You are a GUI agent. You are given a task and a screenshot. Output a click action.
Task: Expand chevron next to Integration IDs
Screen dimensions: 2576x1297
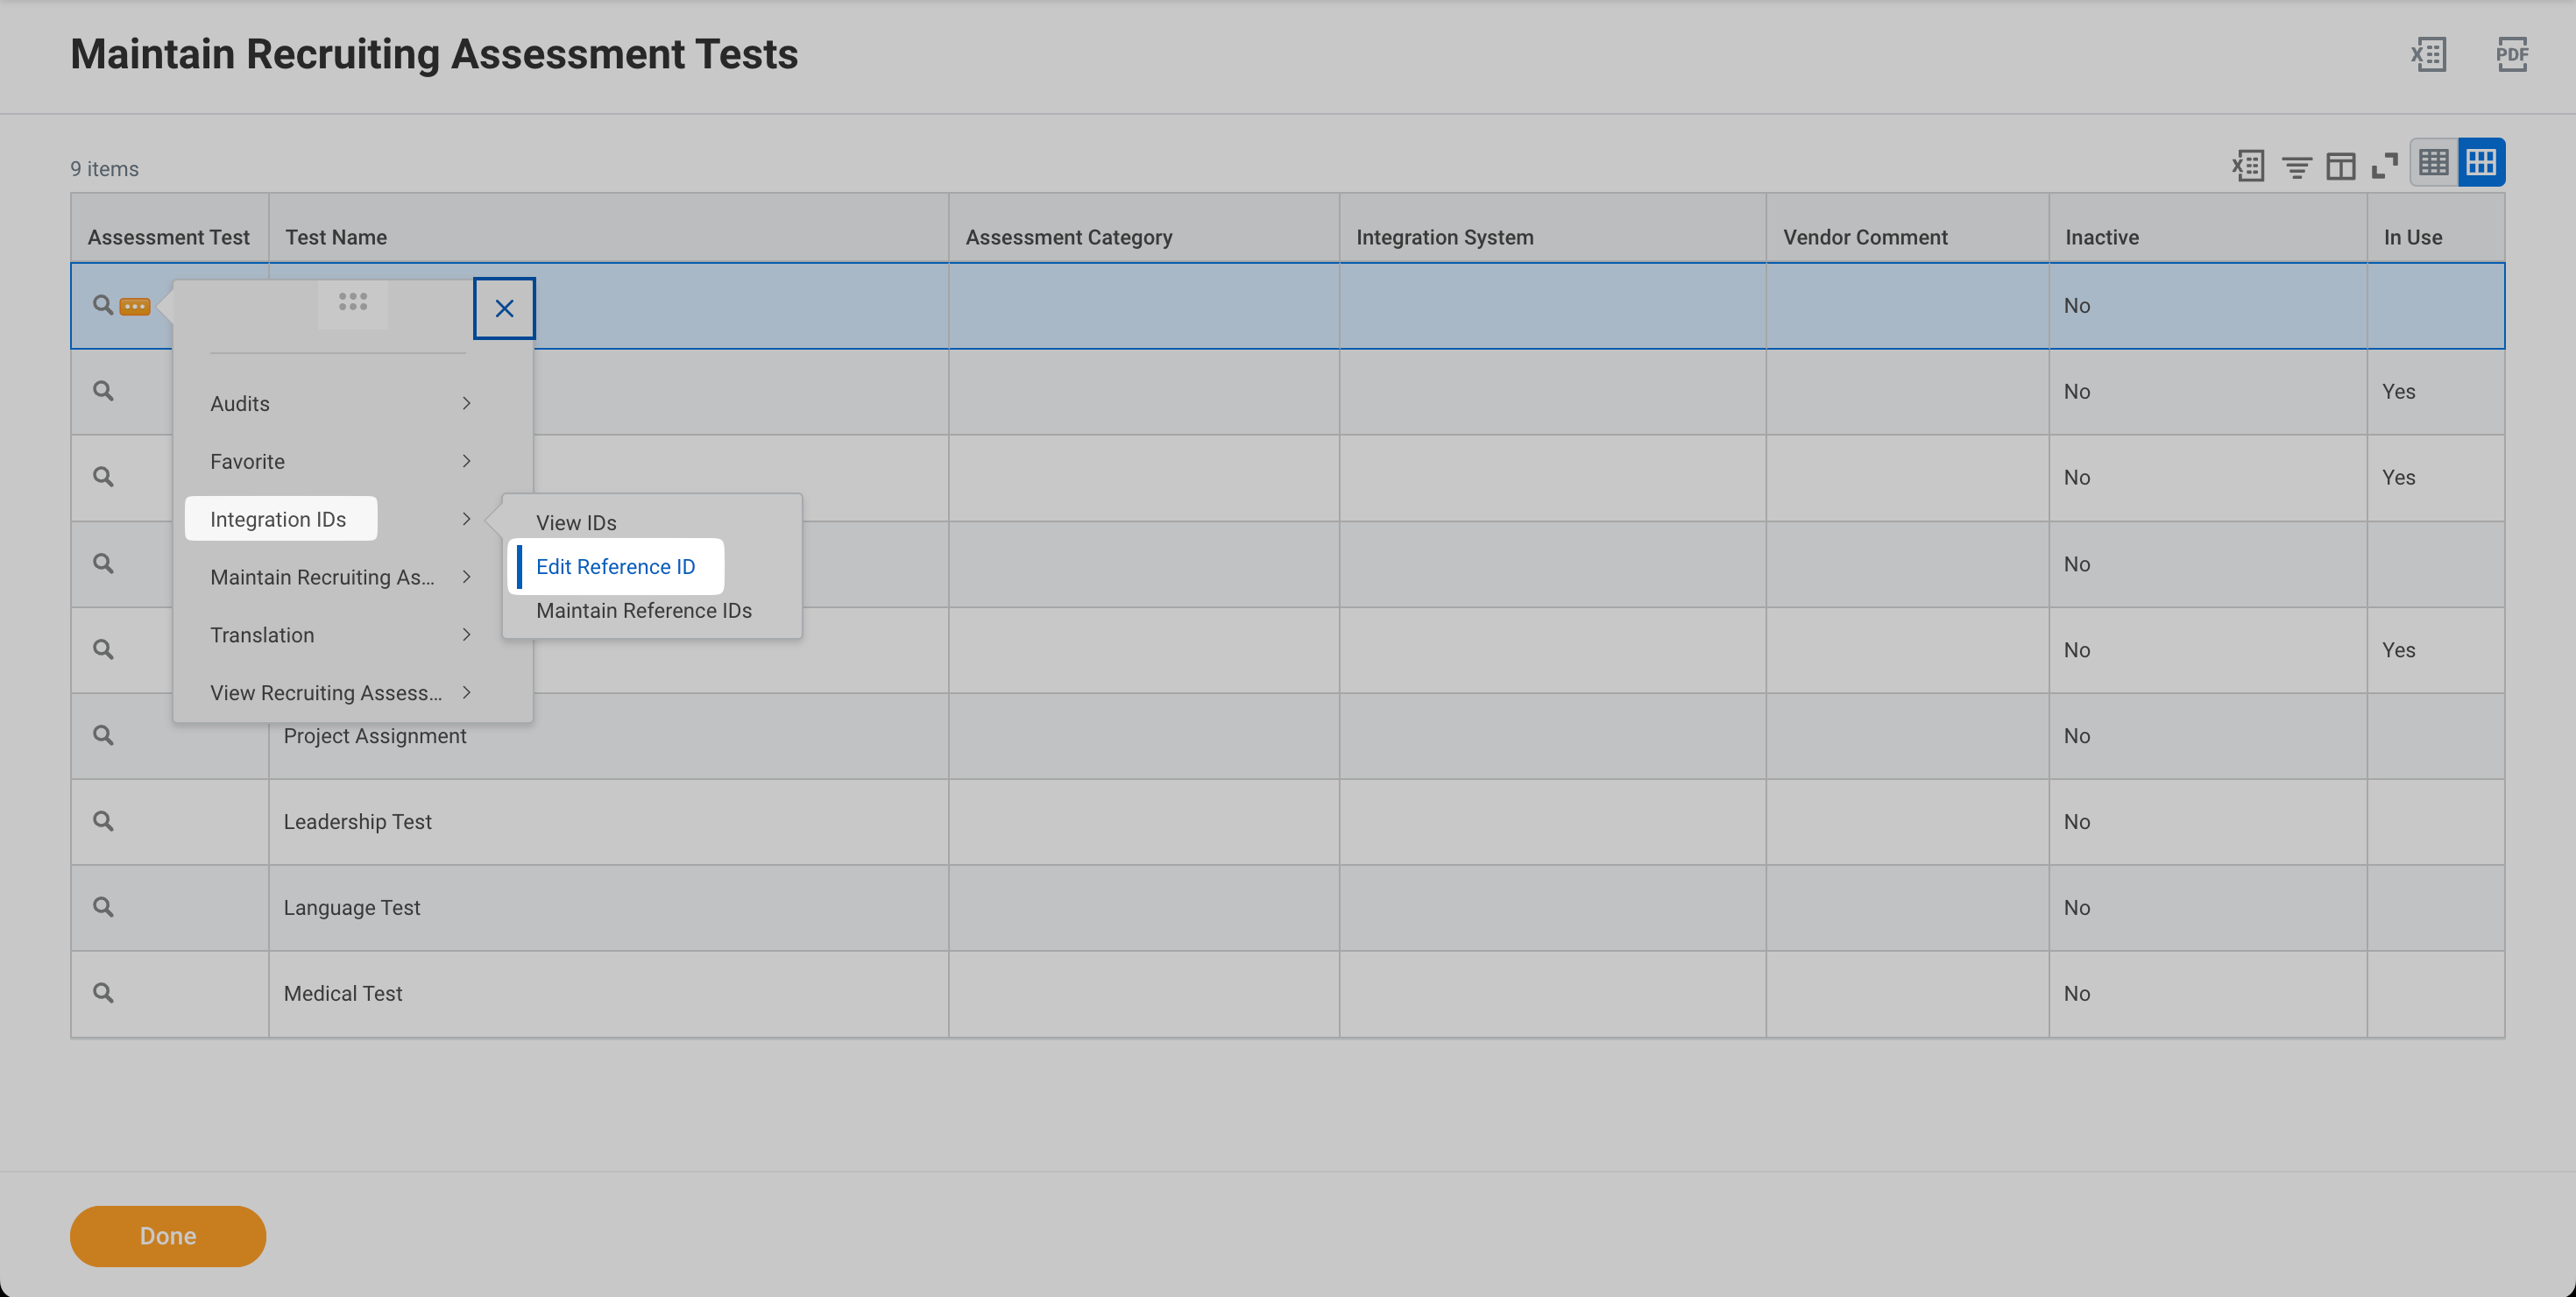tap(466, 519)
